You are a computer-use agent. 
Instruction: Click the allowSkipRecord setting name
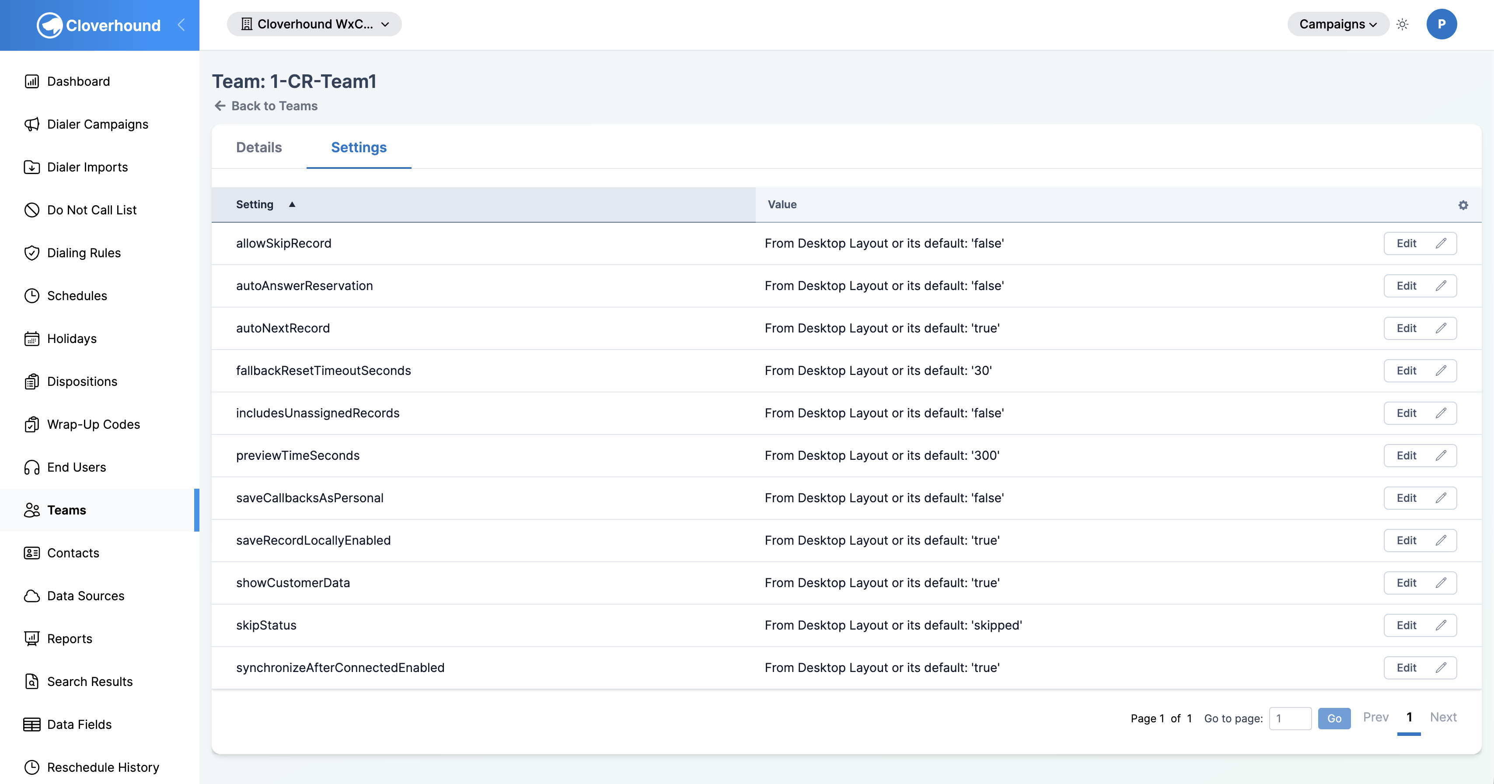(283, 243)
